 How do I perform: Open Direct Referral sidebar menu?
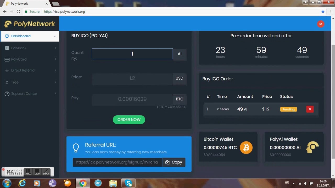tap(30, 70)
